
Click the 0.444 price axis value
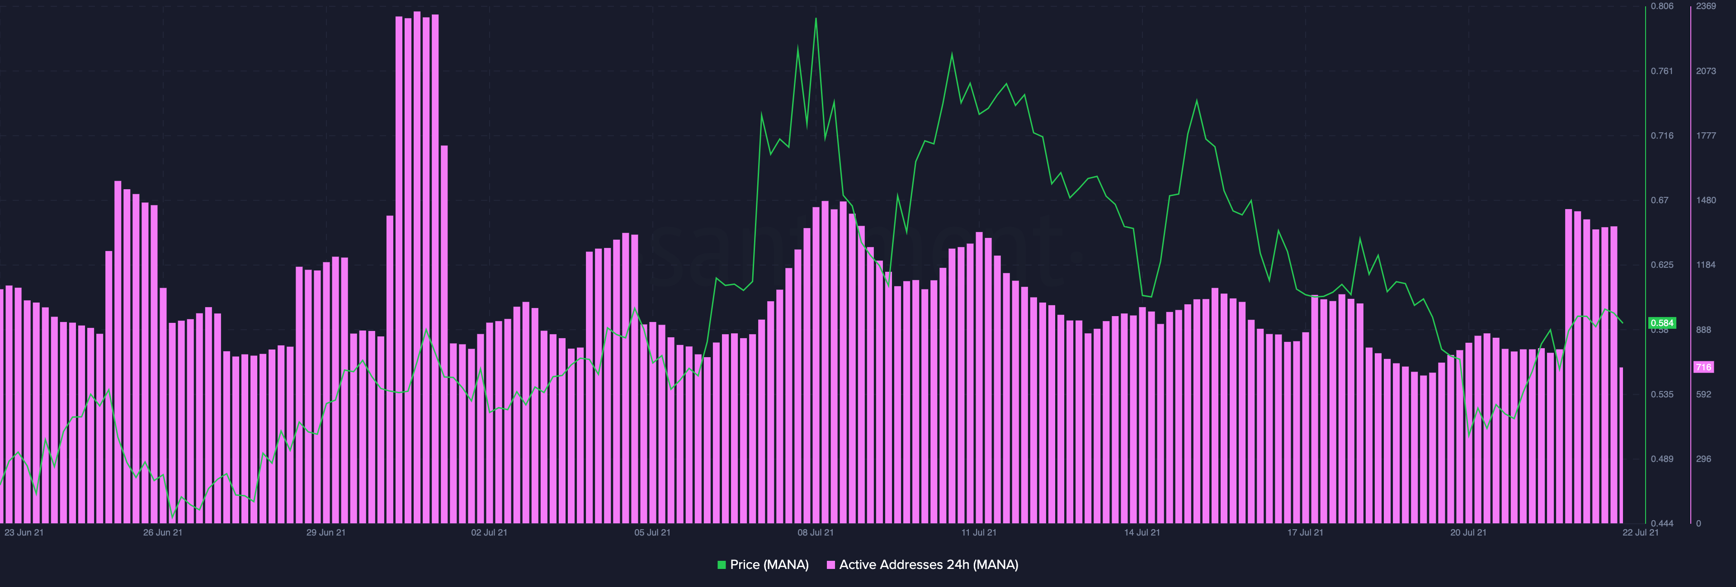coord(1662,524)
